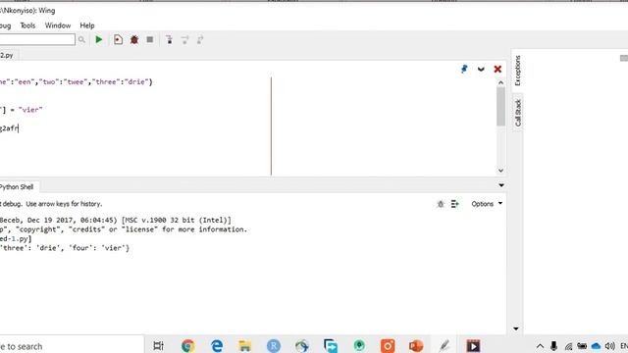
Task: Click the black down arrow below the shell
Action: point(516,328)
